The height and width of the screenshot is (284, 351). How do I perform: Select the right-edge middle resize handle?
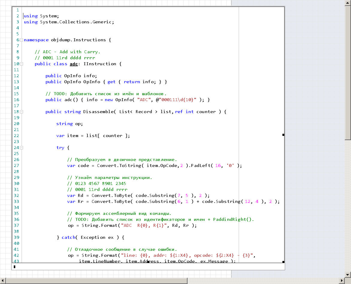(x=283, y=135)
